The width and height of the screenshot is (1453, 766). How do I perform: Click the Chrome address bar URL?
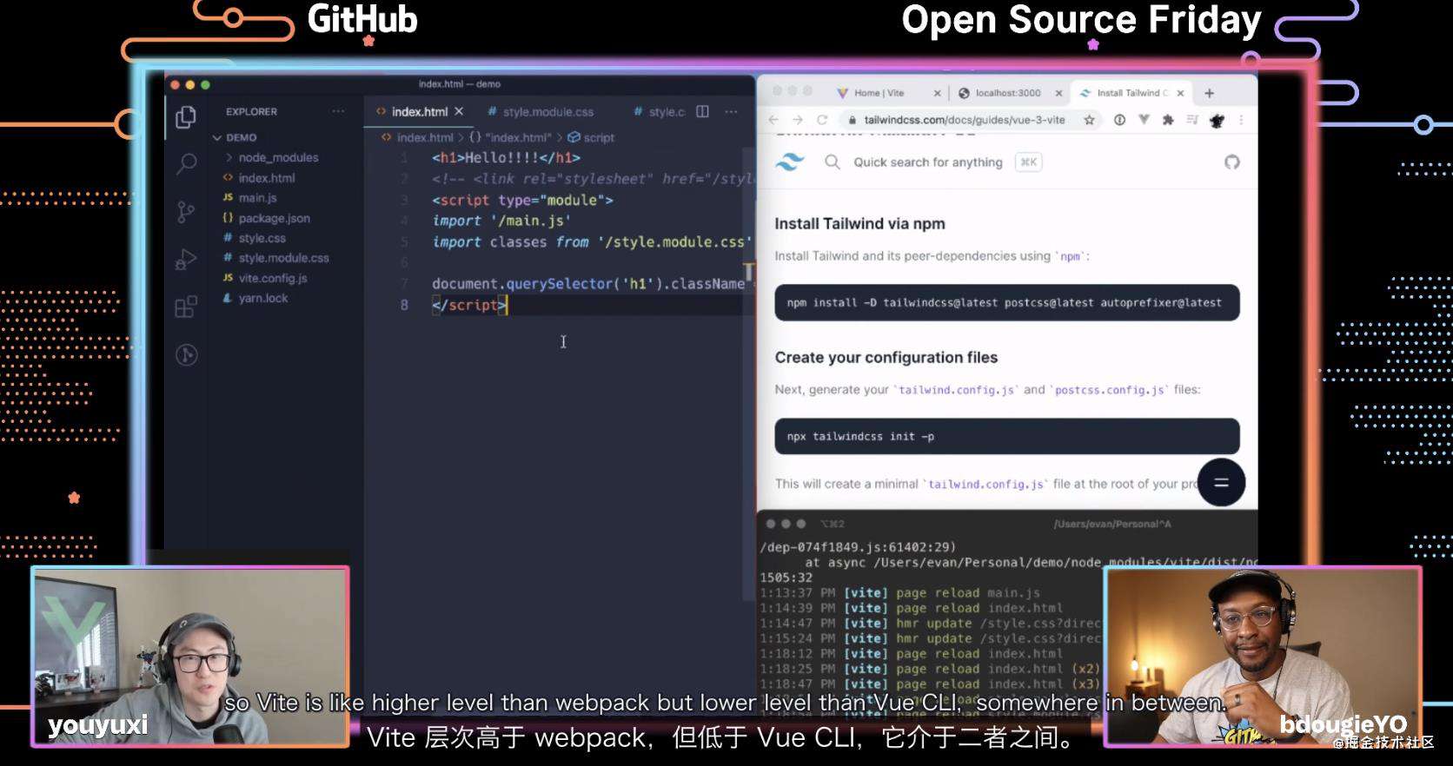965,120
